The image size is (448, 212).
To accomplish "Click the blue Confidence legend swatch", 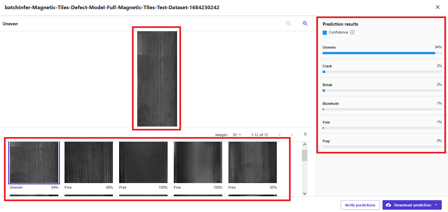I will click(325, 33).
